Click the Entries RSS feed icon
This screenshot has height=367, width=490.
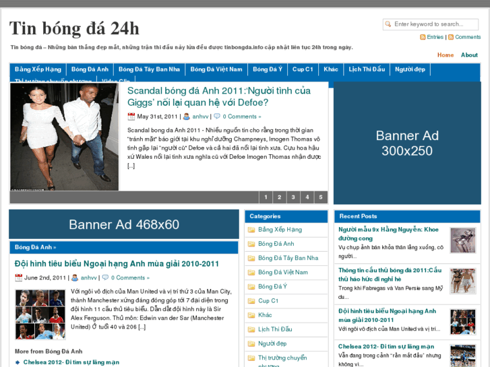coord(423,37)
